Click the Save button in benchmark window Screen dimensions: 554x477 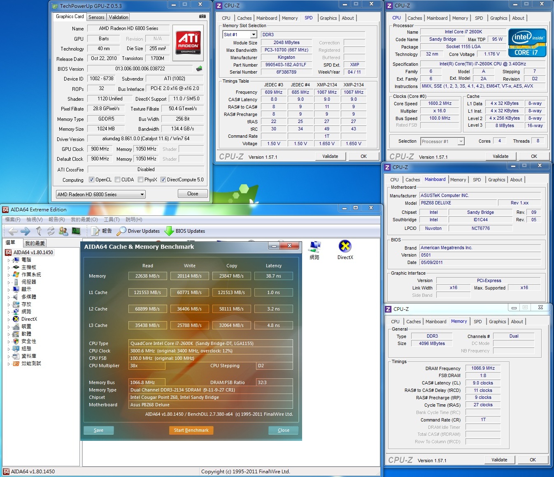(x=99, y=430)
